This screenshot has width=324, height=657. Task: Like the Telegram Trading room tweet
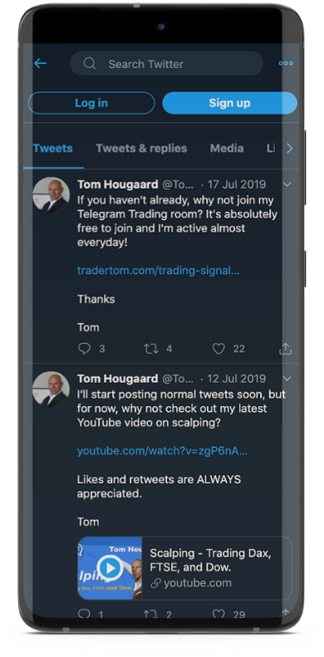(218, 349)
